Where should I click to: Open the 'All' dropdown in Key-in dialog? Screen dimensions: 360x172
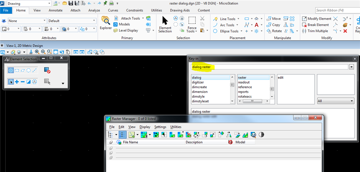pyautogui.click(x=336, y=101)
